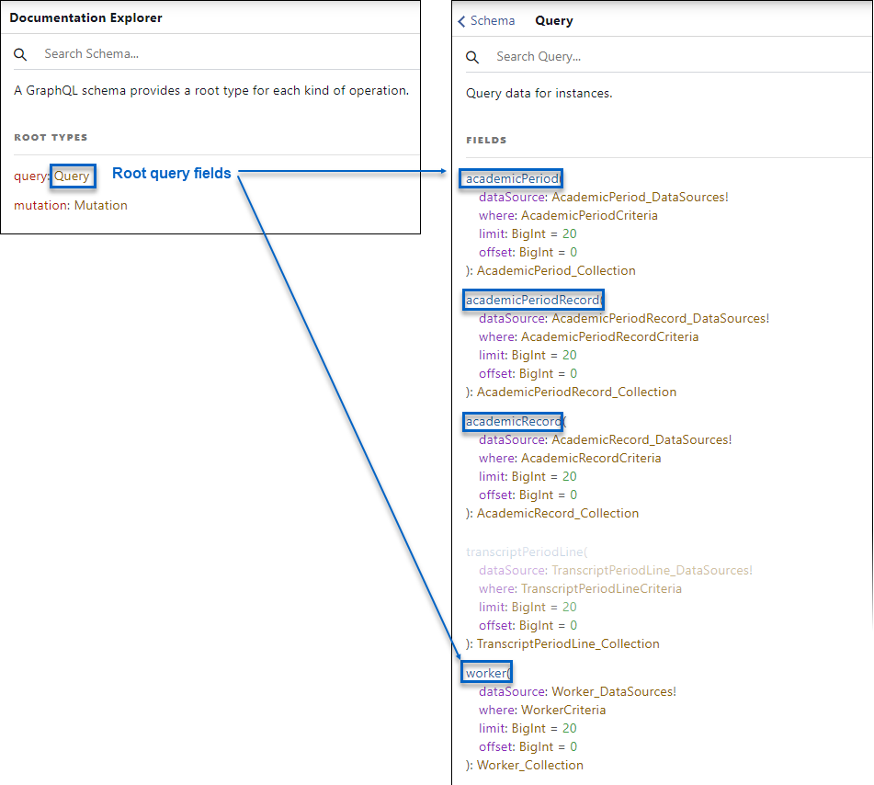Open AcademicRecord_Collection return type
The width and height of the screenshot is (874, 785).
point(558,514)
